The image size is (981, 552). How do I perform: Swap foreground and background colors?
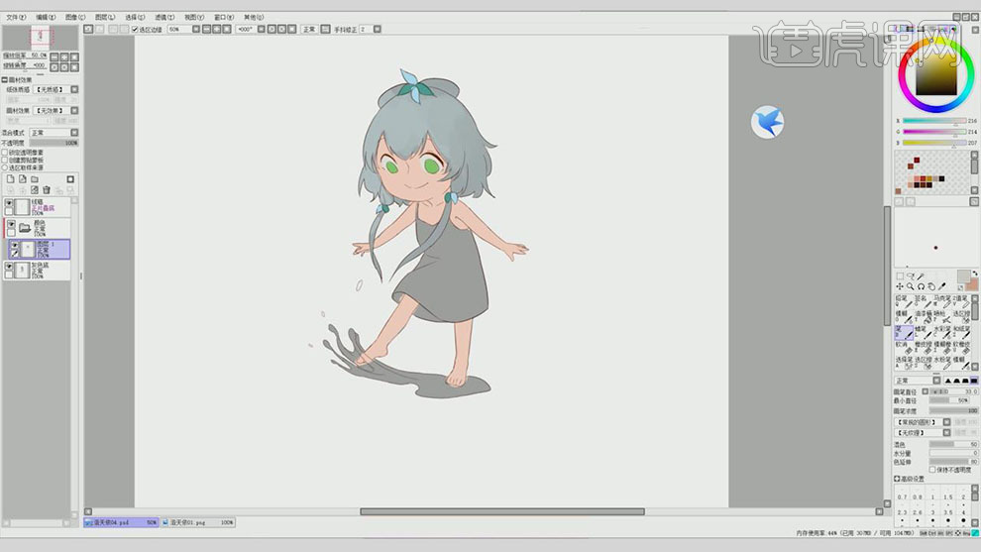[x=975, y=273]
